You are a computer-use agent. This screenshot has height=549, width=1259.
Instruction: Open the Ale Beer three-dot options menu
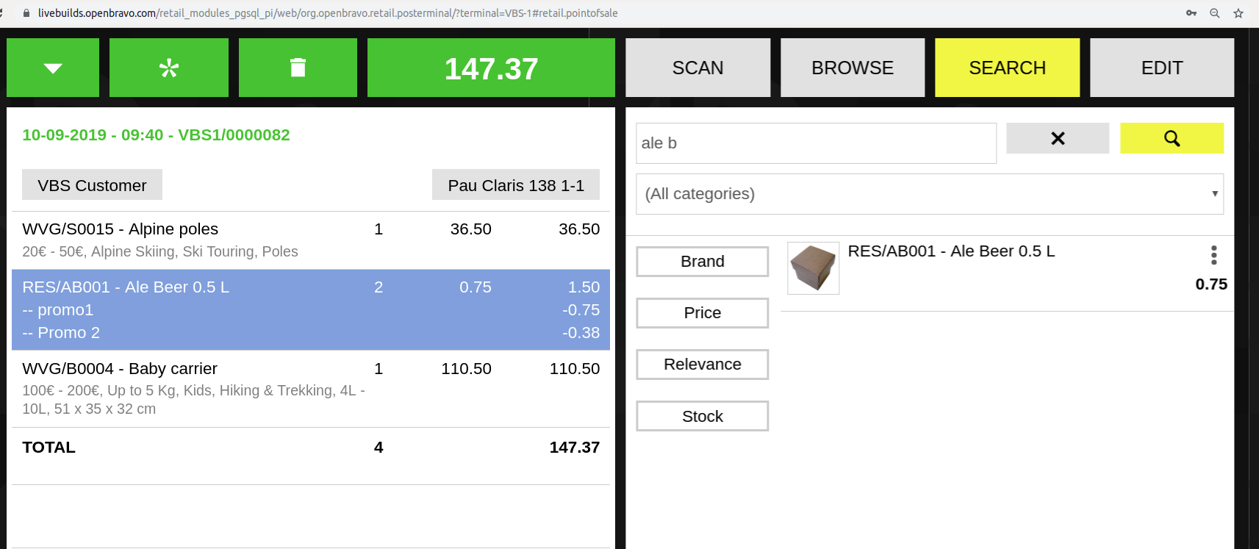click(1213, 255)
